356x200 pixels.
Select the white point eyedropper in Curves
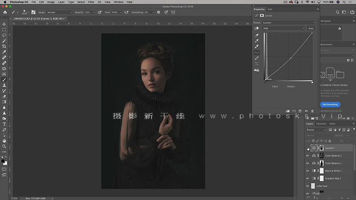point(256,46)
